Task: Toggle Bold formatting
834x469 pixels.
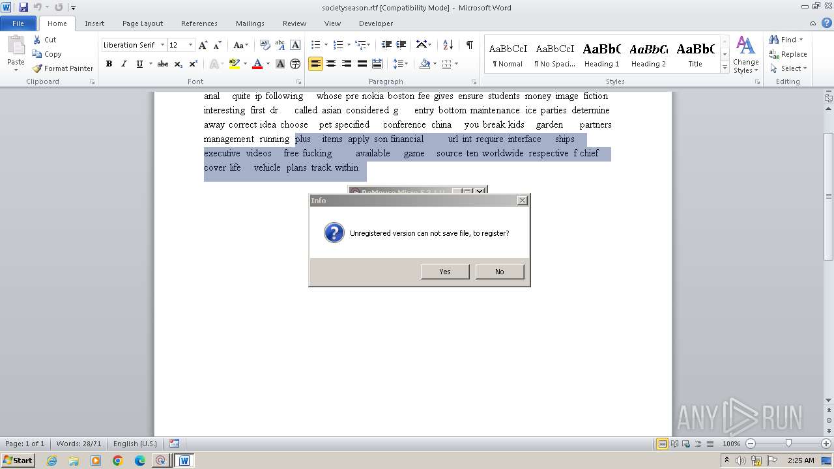Action: tap(109, 64)
